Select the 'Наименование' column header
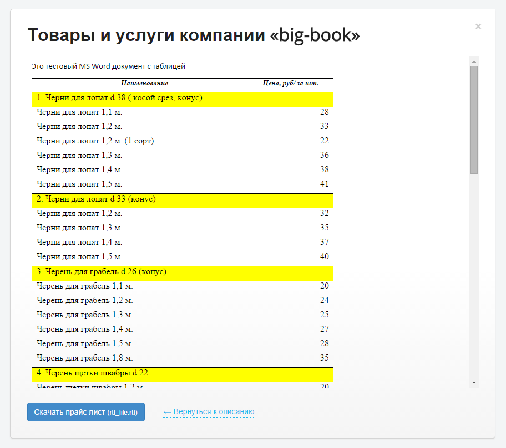The width and height of the screenshot is (506, 448). (x=144, y=83)
